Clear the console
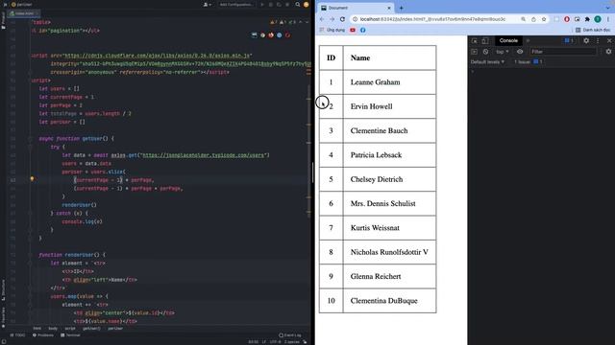This screenshot has width=615, height=345. click(x=485, y=52)
